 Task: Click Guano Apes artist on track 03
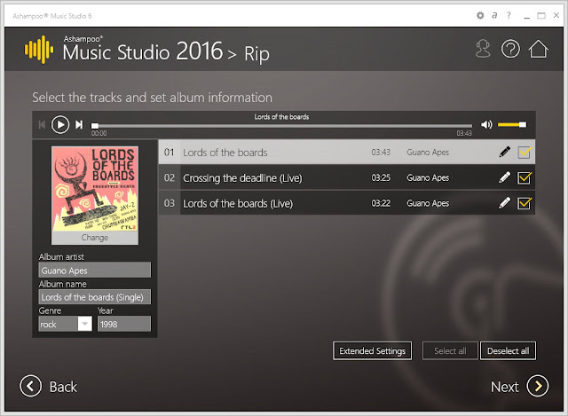point(428,203)
